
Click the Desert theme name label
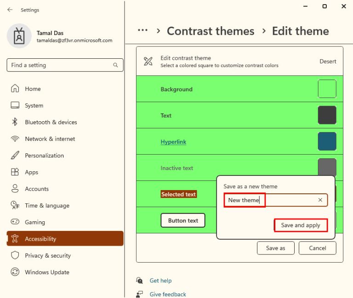coord(328,61)
